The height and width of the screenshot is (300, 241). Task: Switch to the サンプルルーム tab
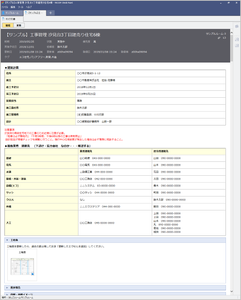click(x=12, y=13)
